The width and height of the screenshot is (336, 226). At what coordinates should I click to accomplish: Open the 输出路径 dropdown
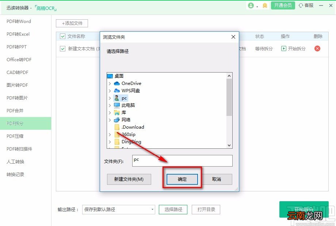pyautogui.click(x=118, y=210)
